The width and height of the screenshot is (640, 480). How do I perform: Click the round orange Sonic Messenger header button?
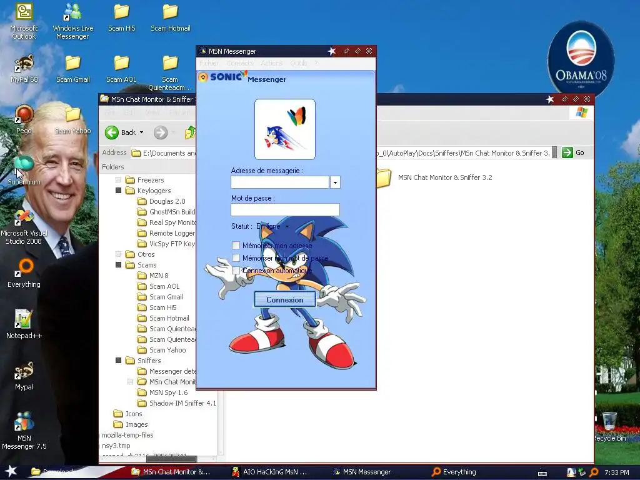tap(203, 77)
